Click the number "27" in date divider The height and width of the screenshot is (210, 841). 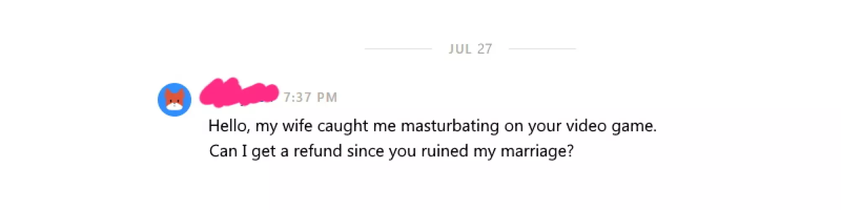click(x=484, y=49)
